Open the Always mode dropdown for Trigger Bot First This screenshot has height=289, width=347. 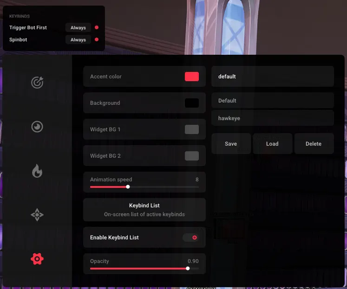[x=78, y=28]
